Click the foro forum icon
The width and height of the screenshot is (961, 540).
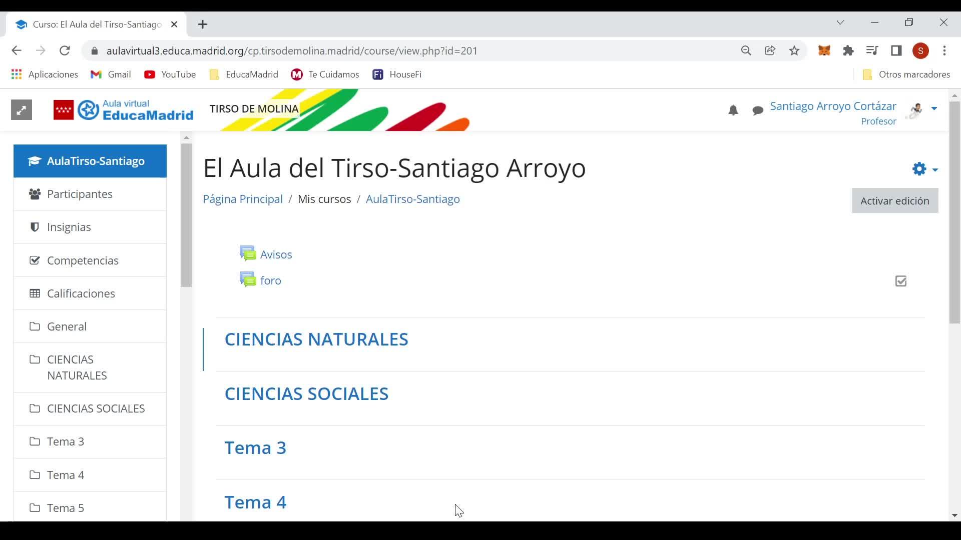point(248,280)
